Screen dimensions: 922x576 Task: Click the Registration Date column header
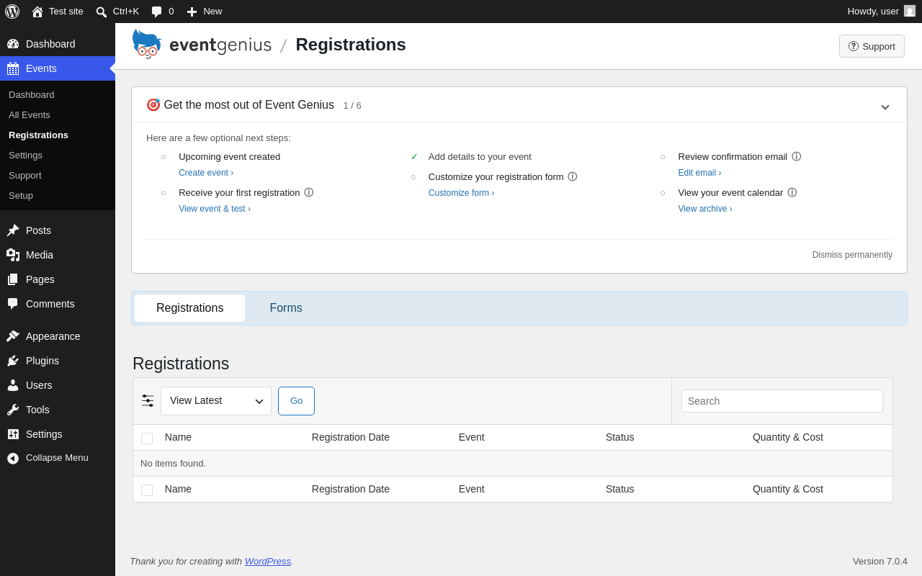[351, 437]
